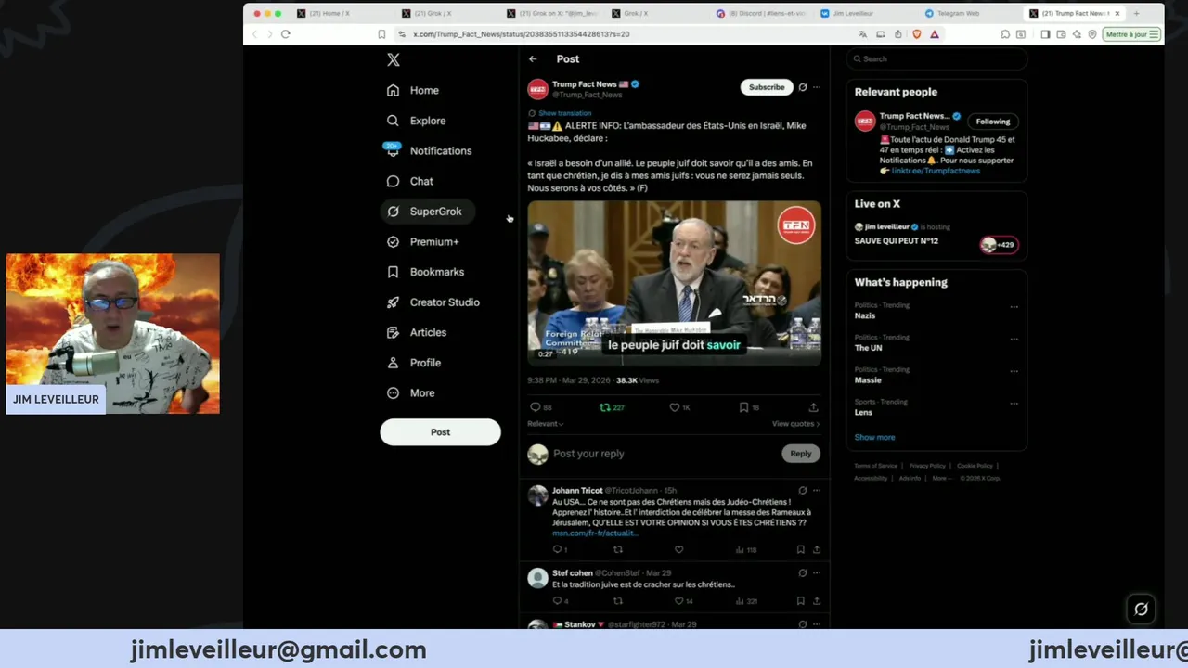Like Johann Tricot's comment
The image size is (1188, 668).
[678, 550]
